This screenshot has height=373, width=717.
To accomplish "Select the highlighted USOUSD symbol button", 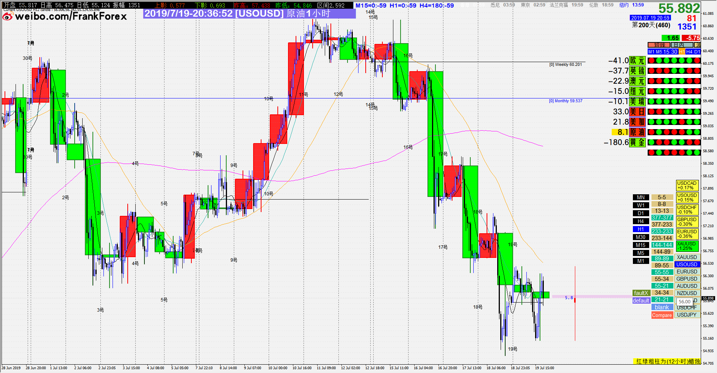I will 687,264.
